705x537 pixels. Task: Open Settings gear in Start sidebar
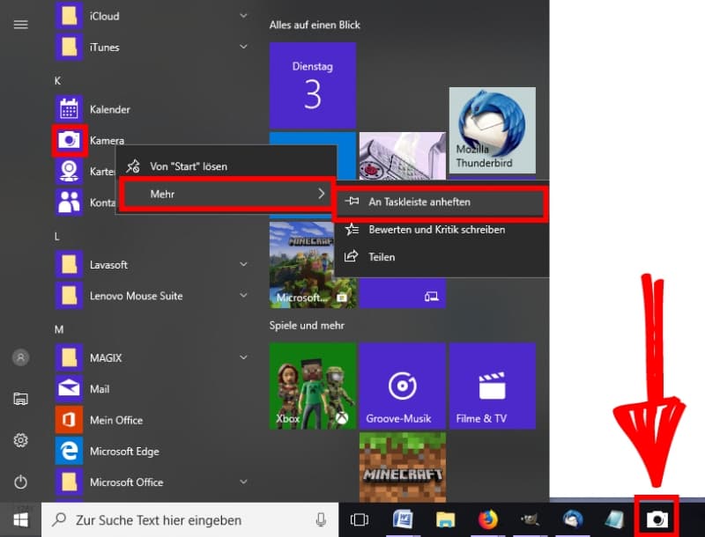[20, 440]
